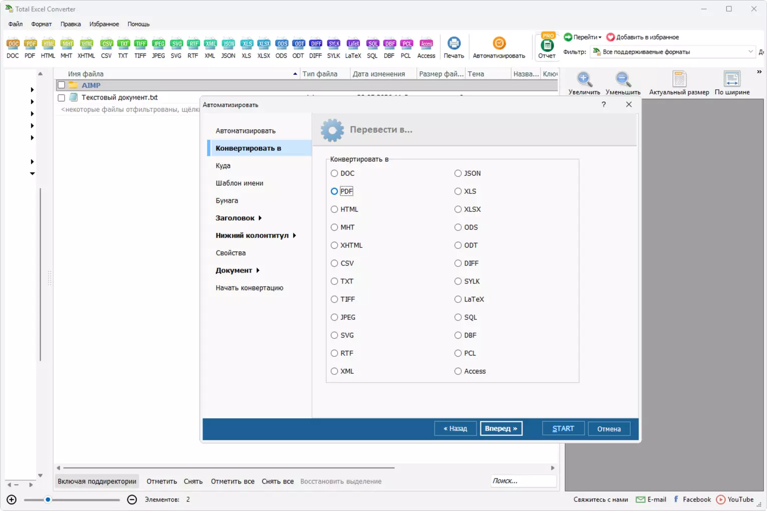Click the XLS toolbar icon
The width and height of the screenshot is (767, 511).
pos(246,48)
